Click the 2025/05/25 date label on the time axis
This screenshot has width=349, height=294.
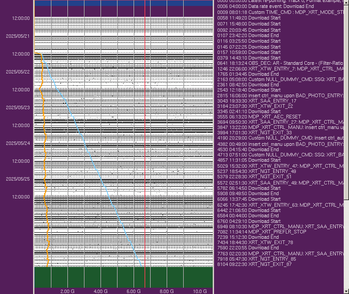tap(18, 179)
